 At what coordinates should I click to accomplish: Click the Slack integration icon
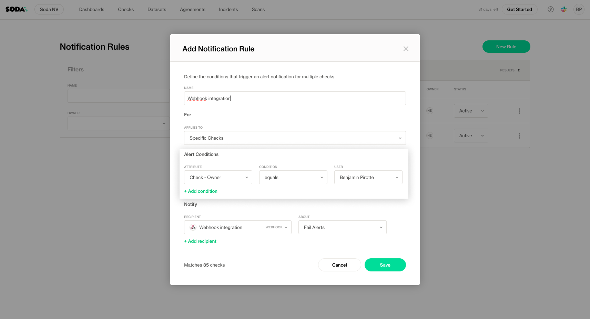564,9
